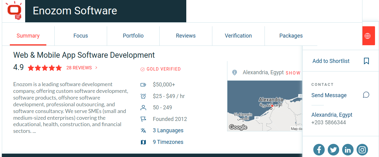This screenshot has height=157, width=379.
Task: Switch to the Summary tab
Action: (x=28, y=36)
